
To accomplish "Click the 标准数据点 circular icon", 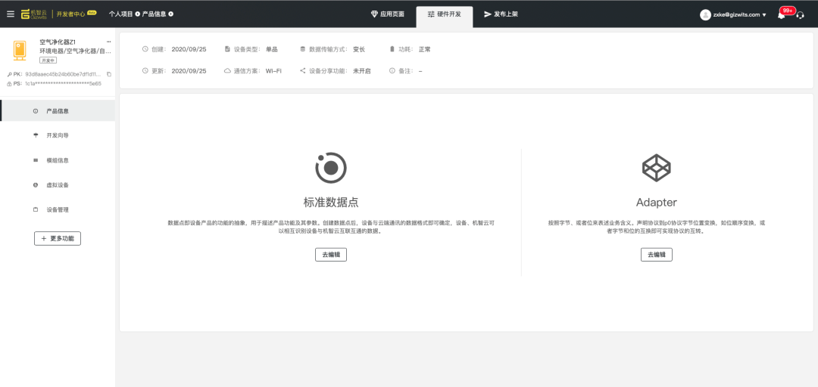I will 331,168.
